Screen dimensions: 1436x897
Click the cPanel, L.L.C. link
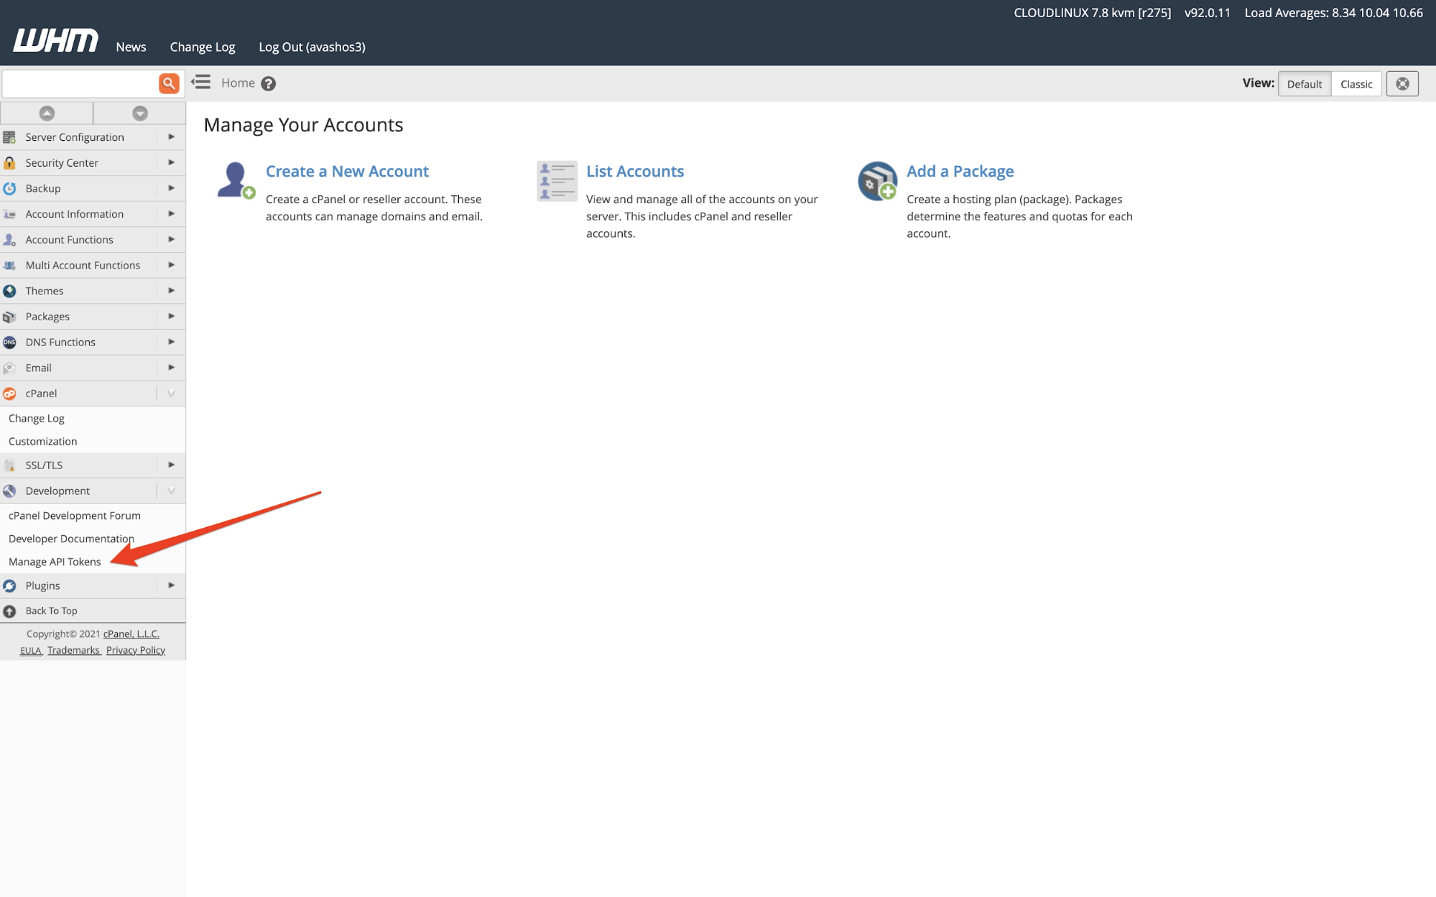[x=131, y=633]
